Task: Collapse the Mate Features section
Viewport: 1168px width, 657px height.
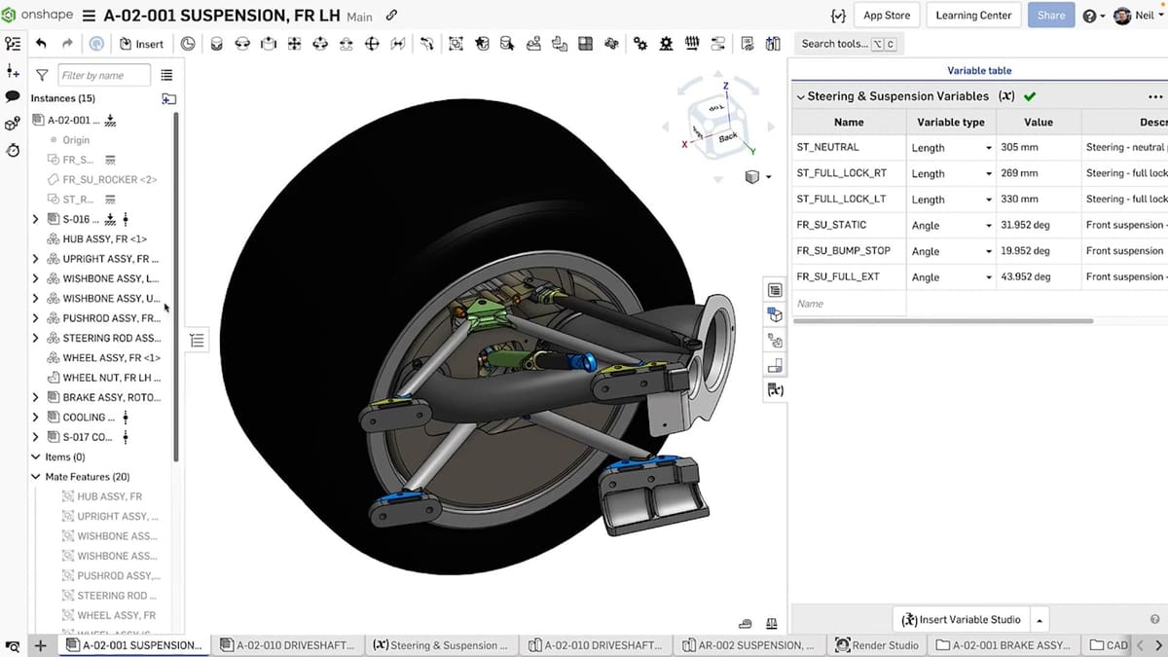Action: [36, 477]
